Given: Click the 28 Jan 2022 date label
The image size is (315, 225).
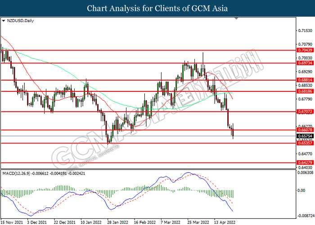Looking at the screenshot, I should pos(117,222).
